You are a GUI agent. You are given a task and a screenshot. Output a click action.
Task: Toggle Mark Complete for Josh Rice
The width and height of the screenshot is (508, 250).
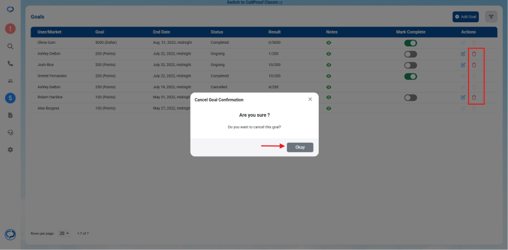coord(410,65)
